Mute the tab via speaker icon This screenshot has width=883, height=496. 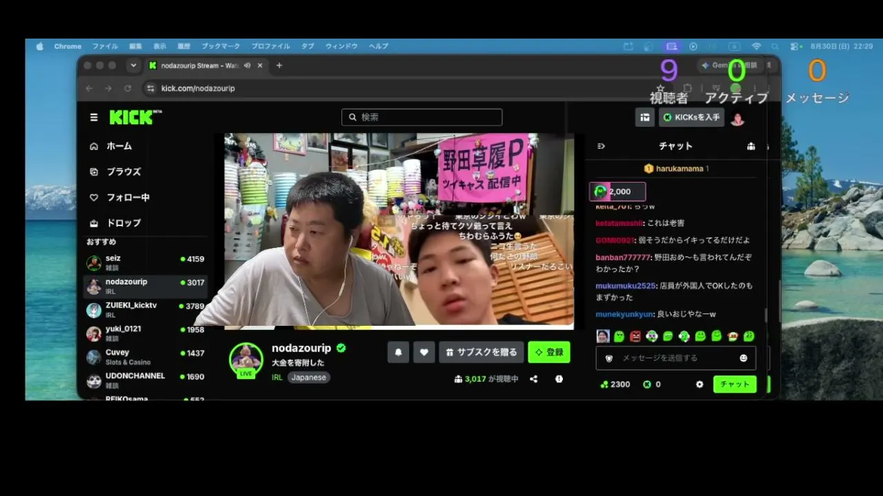click(x=247, y=65)
